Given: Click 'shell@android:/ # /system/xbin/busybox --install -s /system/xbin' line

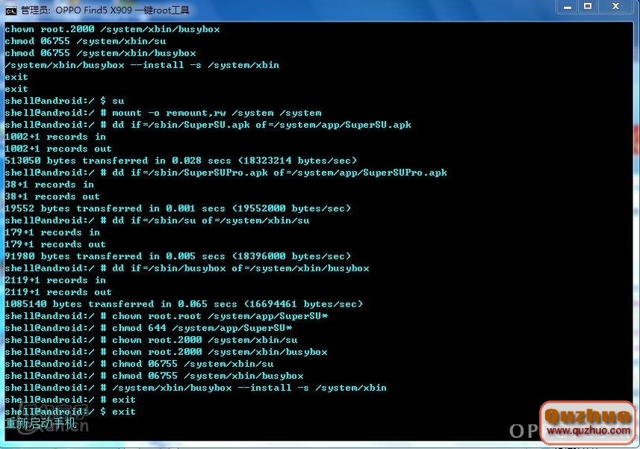Looking at the screenshot, I should pyautogui.click(x=196, y=388).
